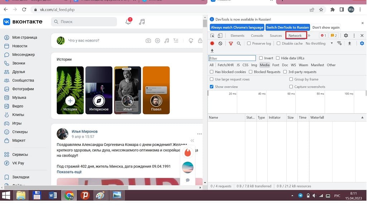
Task: Filter requests by Fetch/XHR
Action: click(226, 65)
